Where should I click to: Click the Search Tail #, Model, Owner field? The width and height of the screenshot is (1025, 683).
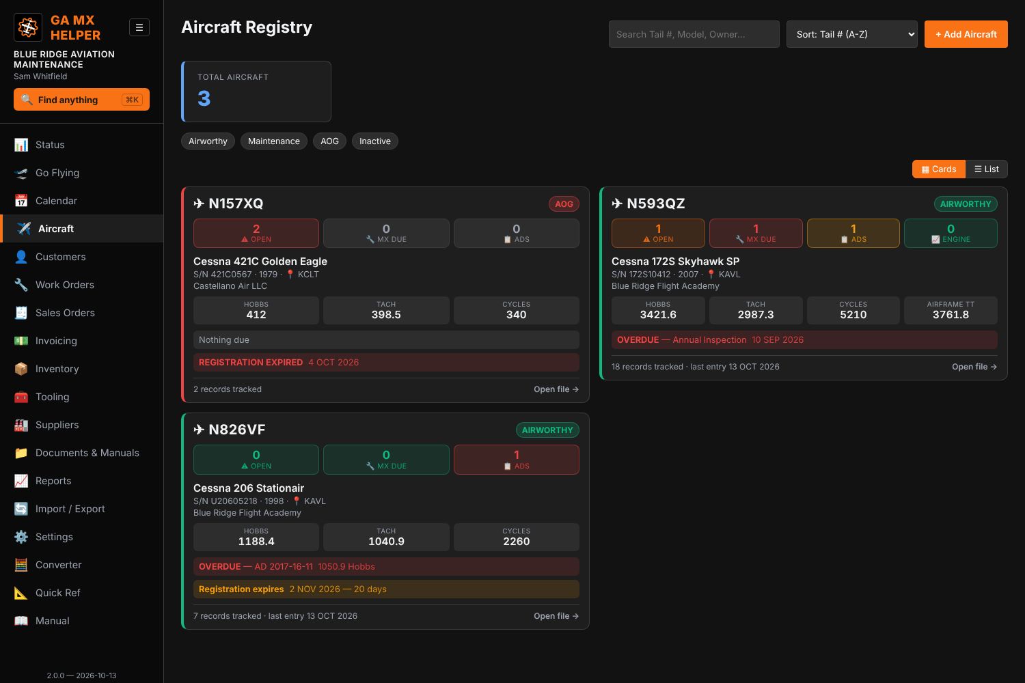694,34
